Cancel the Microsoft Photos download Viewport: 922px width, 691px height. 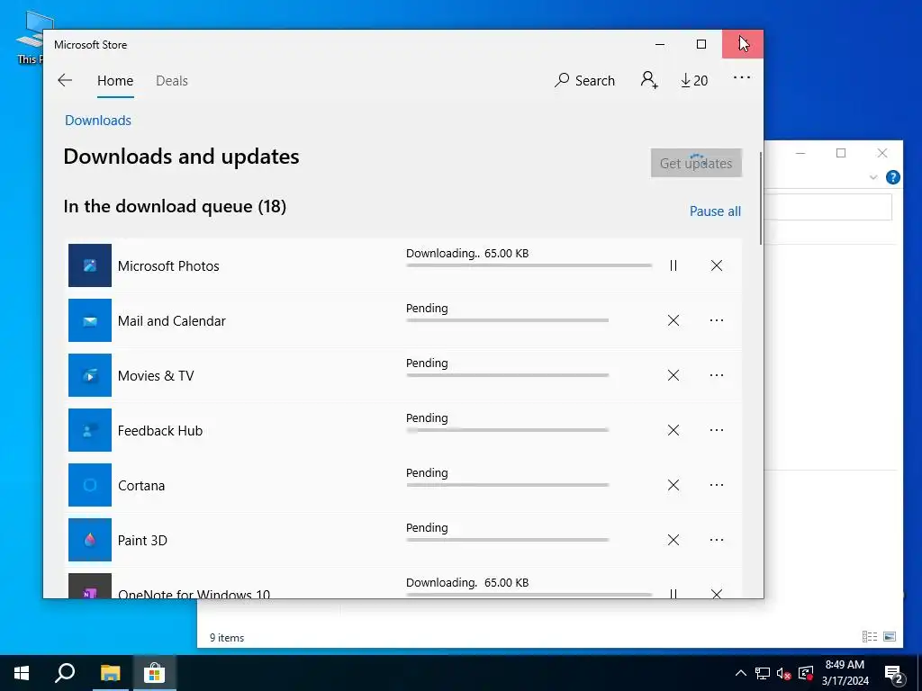pos(716,265)
